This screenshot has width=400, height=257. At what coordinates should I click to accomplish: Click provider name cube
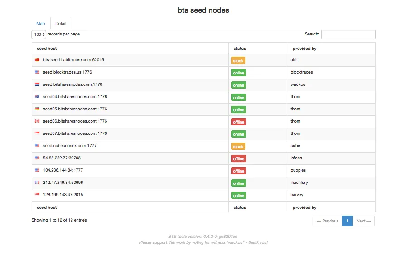pos(295,146)
